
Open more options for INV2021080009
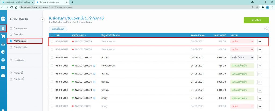[x=260, y=41]
